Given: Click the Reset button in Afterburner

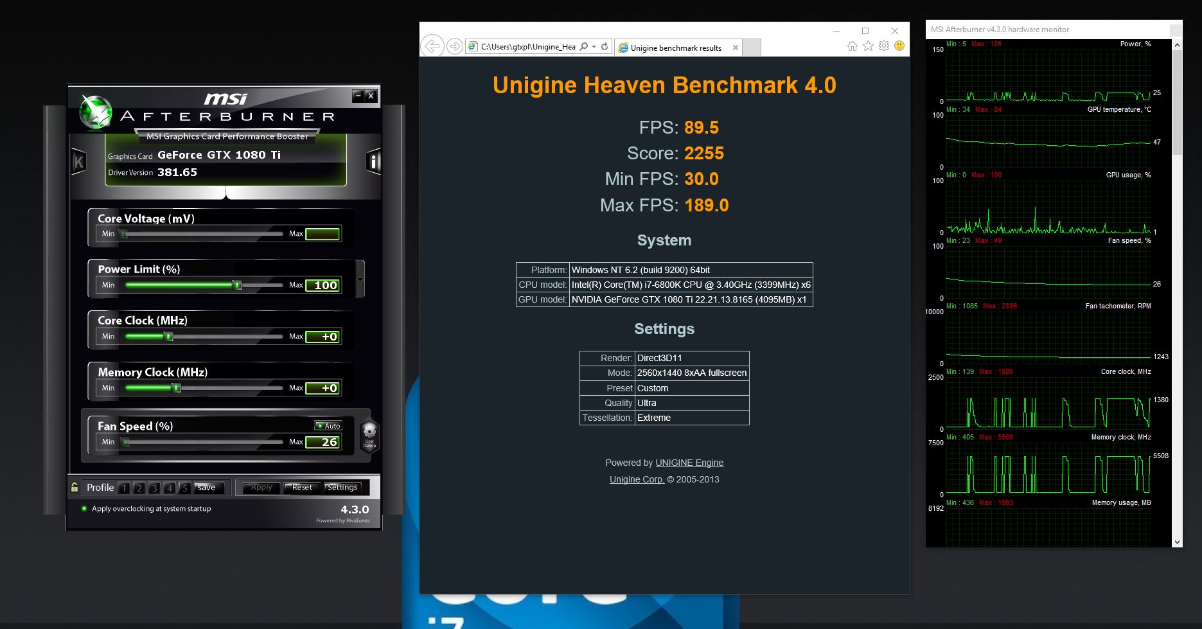Looking at the screenshot, I should (x=302, y=488).
